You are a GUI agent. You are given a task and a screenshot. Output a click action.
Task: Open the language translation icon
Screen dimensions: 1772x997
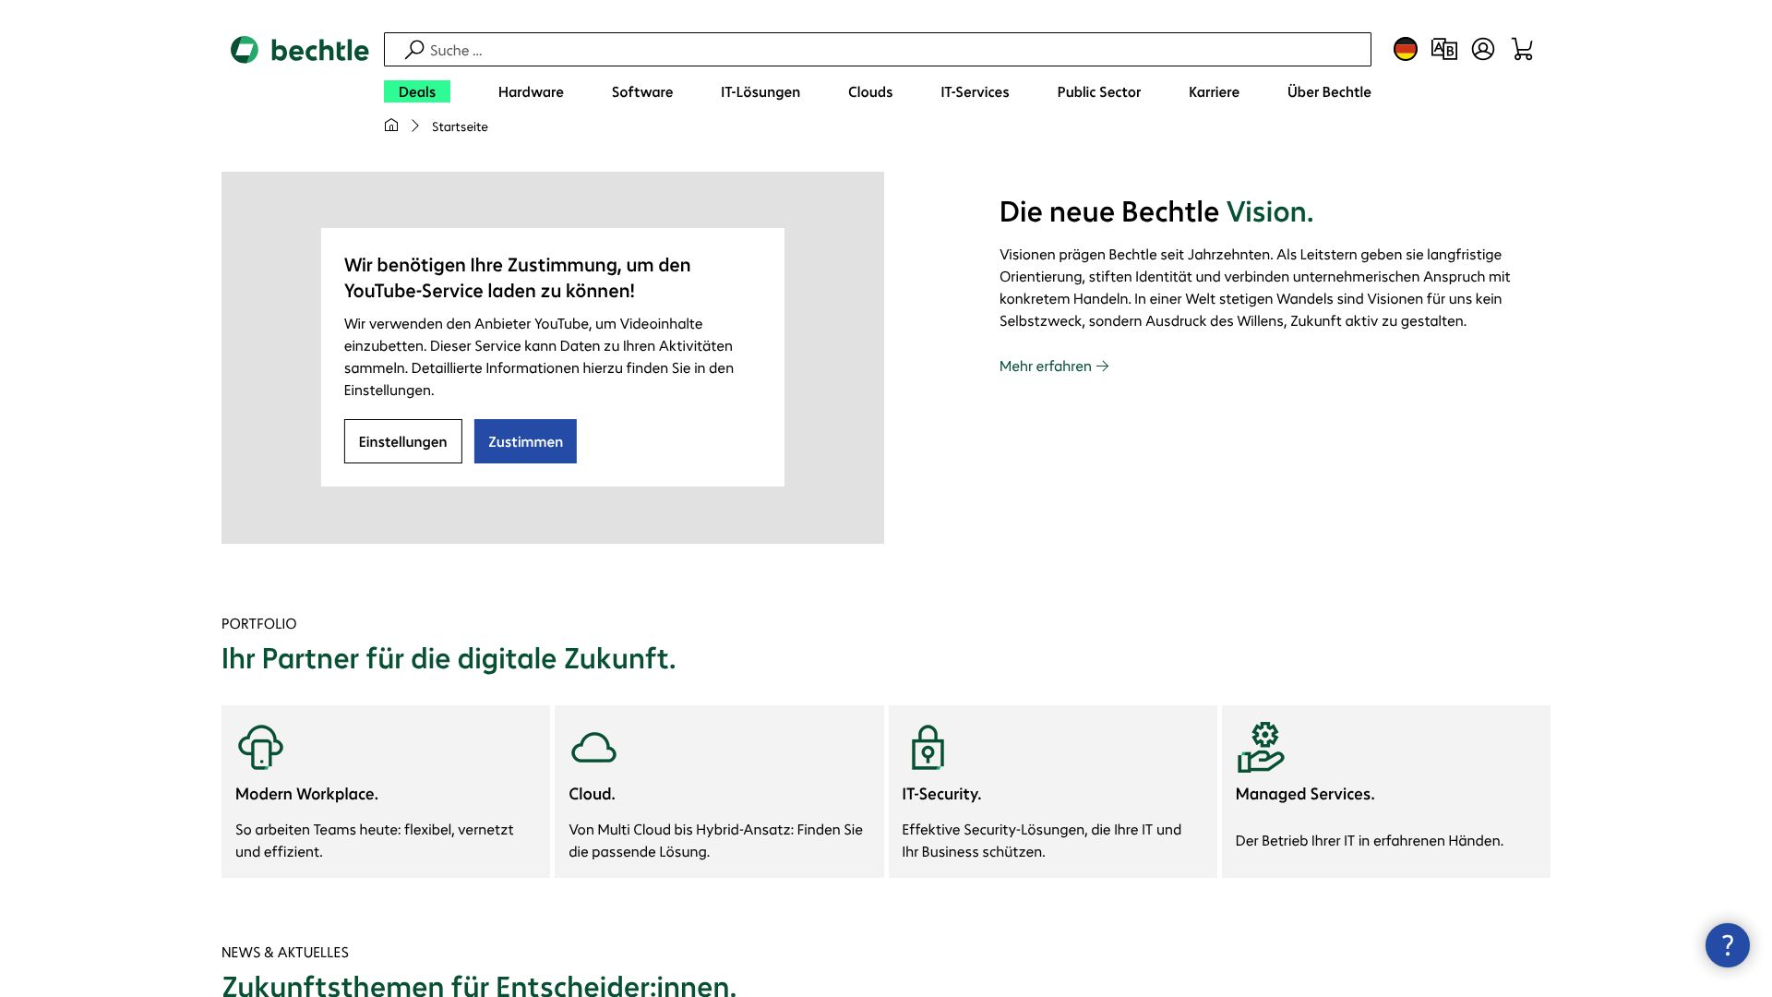click(x=1443, y=49)
